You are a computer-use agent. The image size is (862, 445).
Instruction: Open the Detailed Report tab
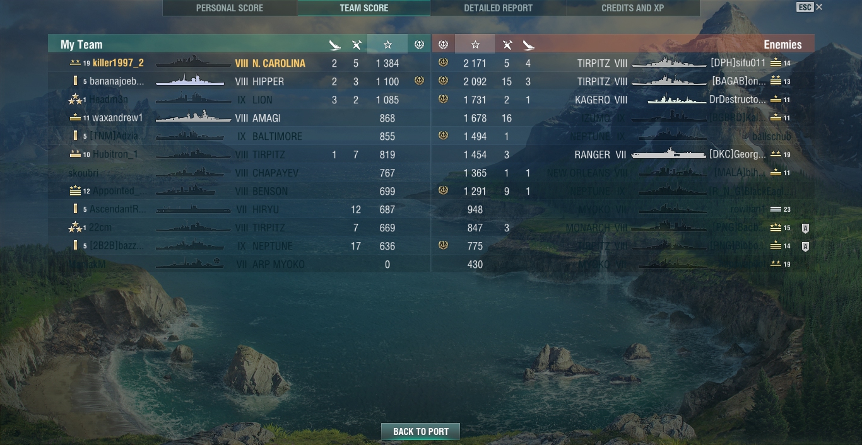[x=499, y=8]
